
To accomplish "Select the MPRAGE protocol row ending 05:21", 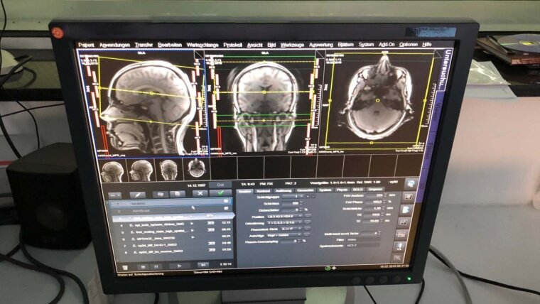I will [174, 237].
